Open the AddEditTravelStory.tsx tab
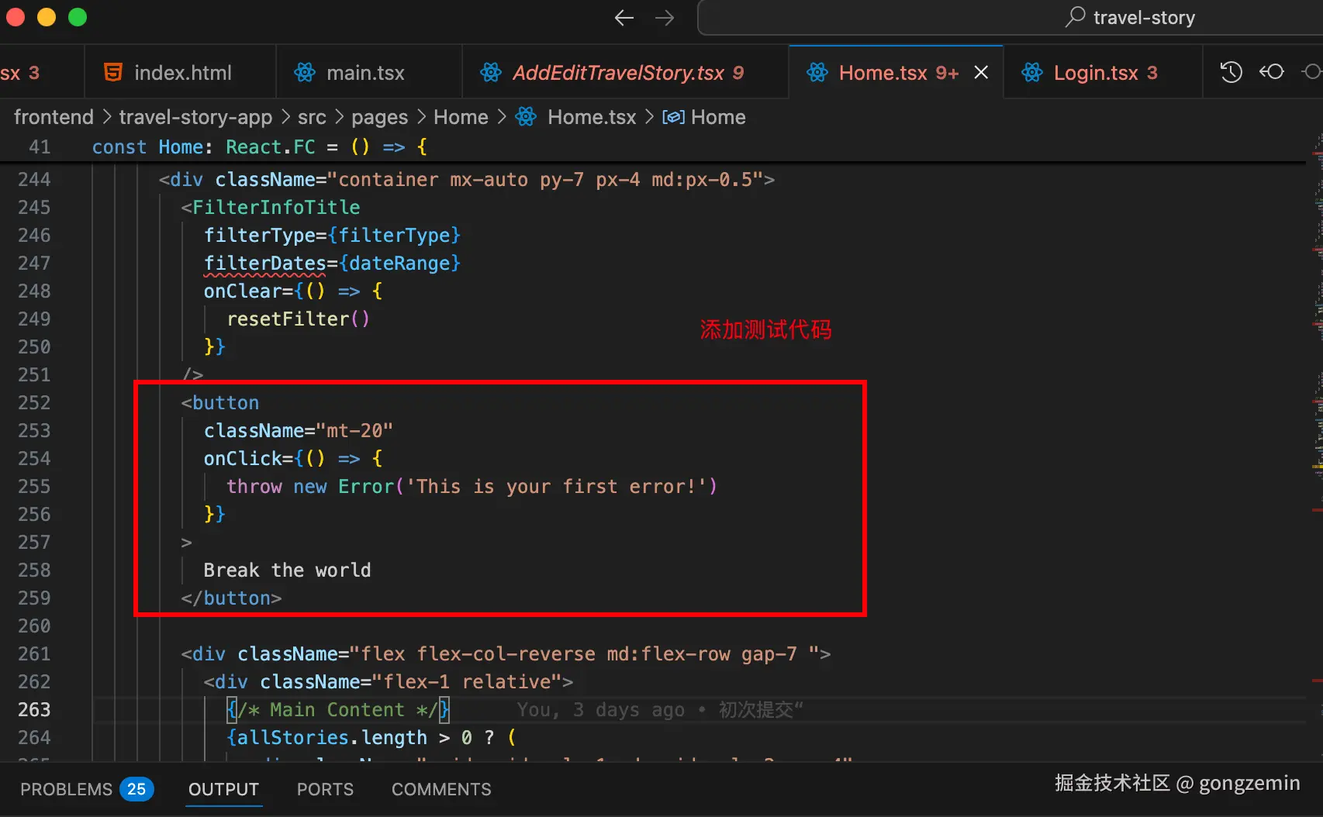 click(x=618, y=73)
